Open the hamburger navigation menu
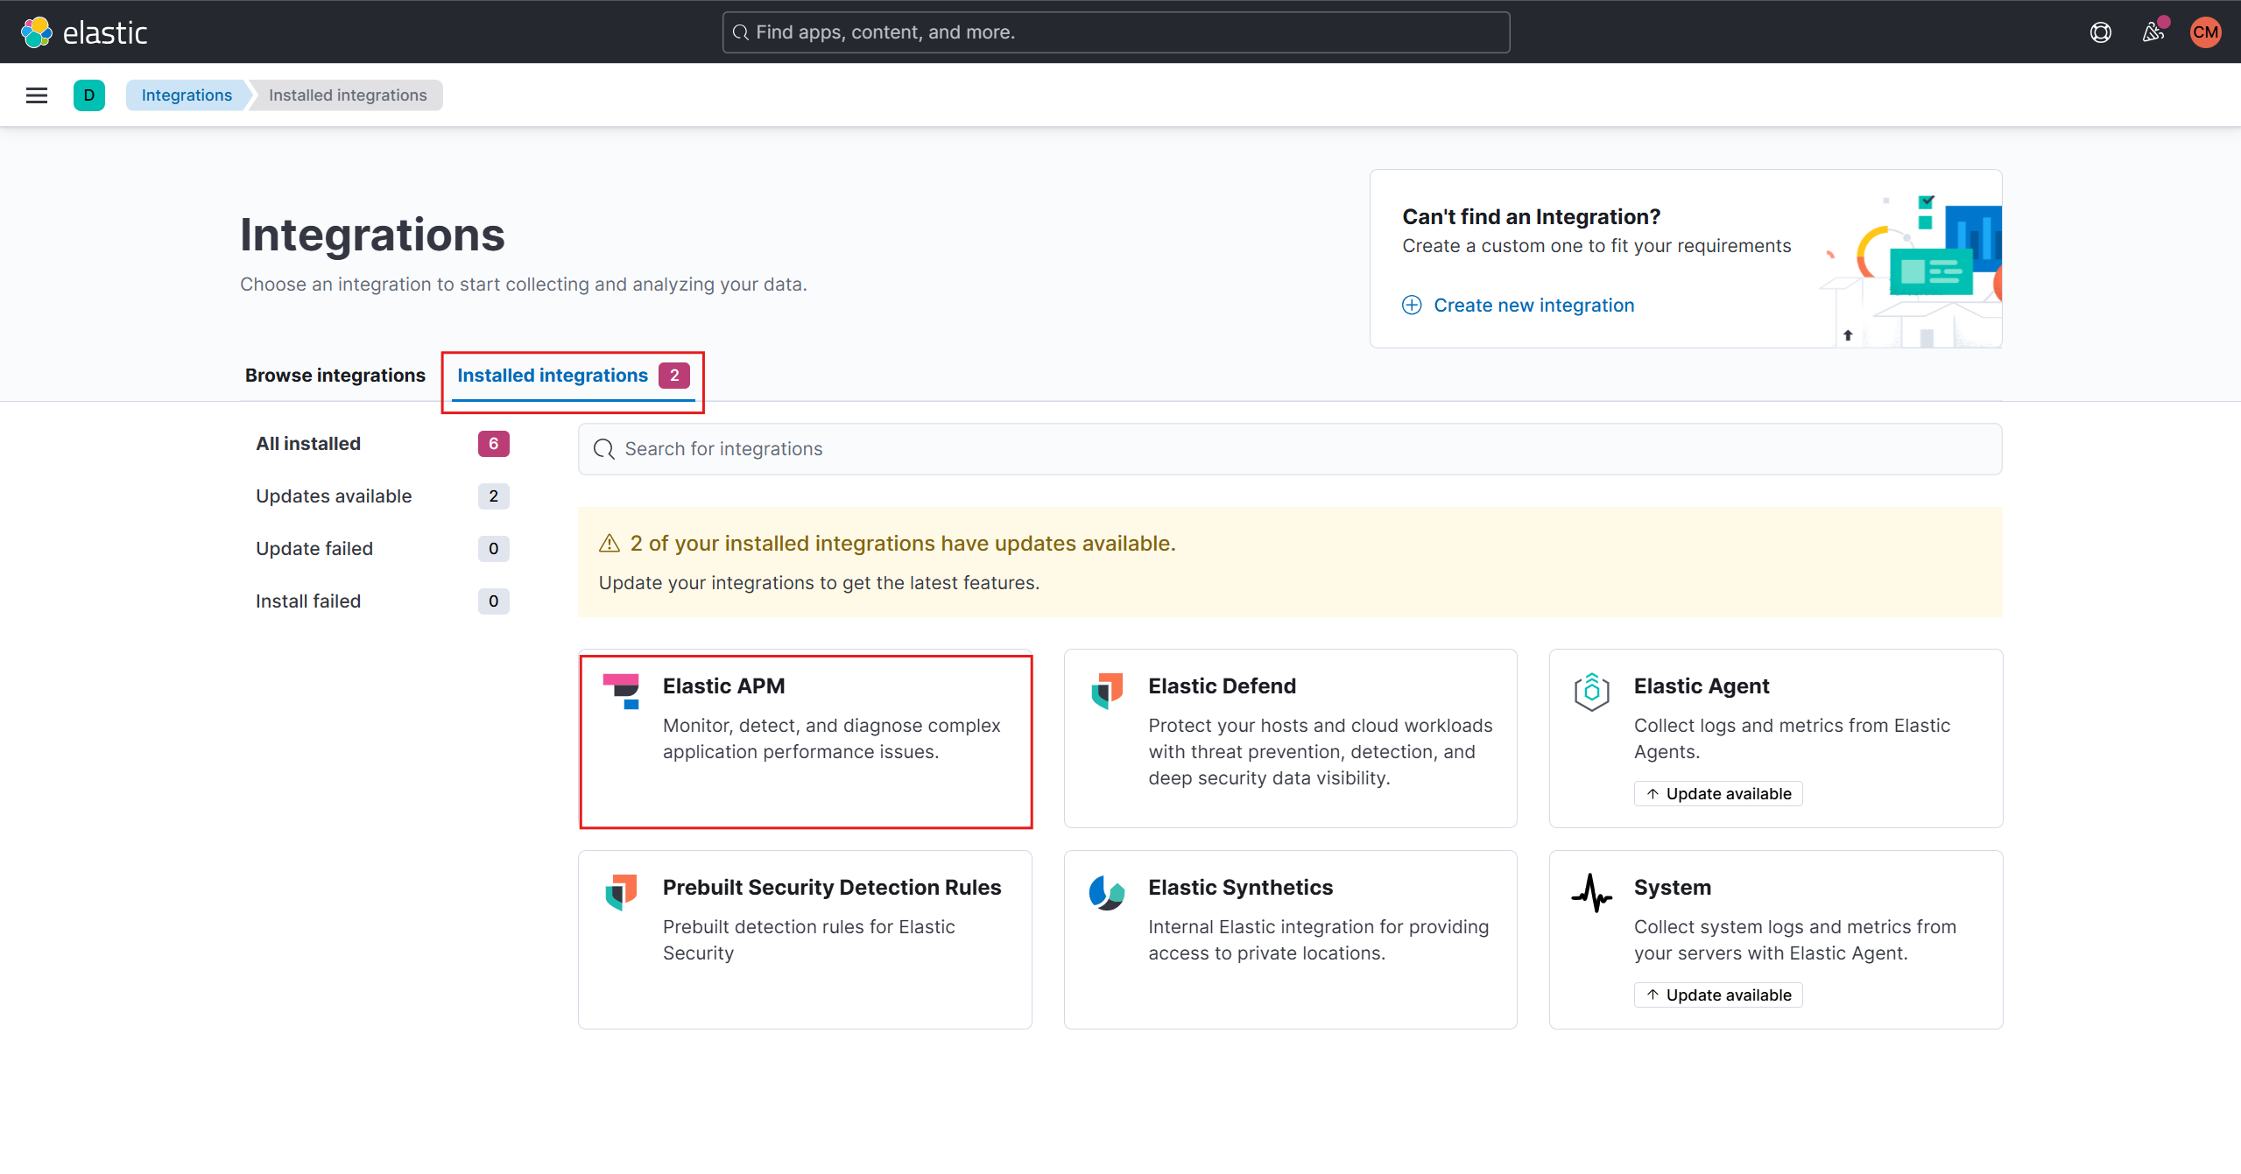This screenshot has height=1174, width=2241. 36,95
